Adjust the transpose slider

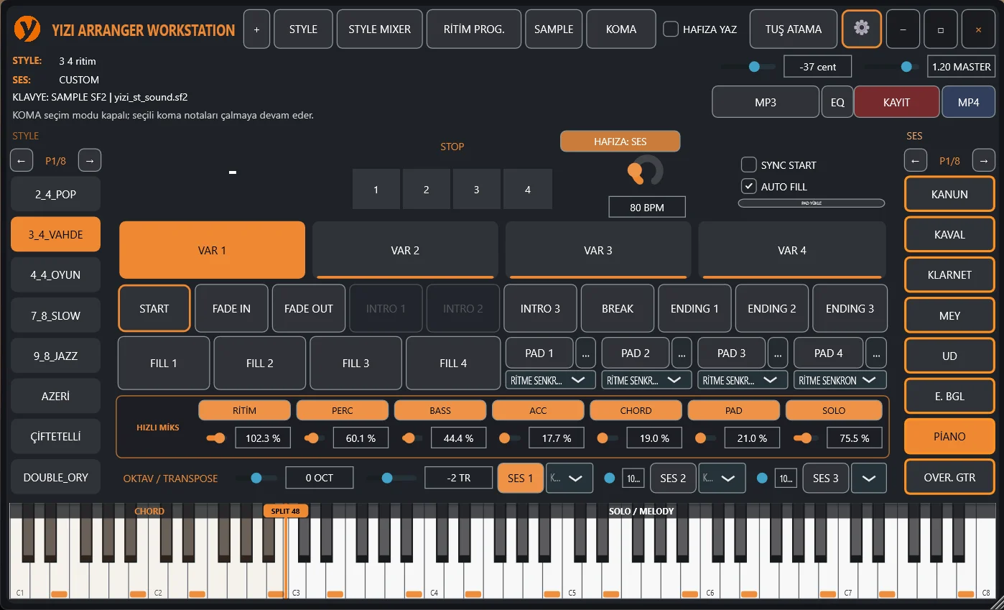(x=391, y=478)
